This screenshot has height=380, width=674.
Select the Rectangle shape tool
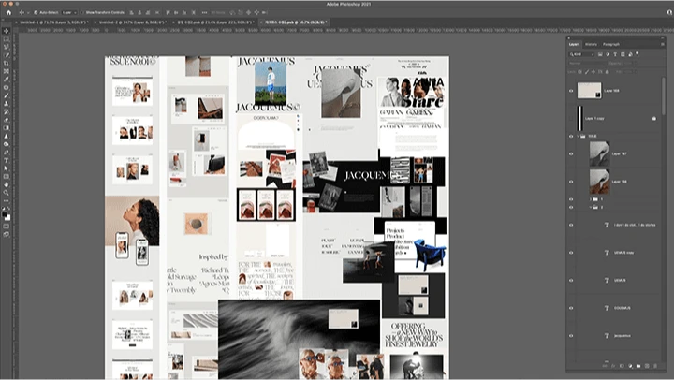[x=6, y=177]
